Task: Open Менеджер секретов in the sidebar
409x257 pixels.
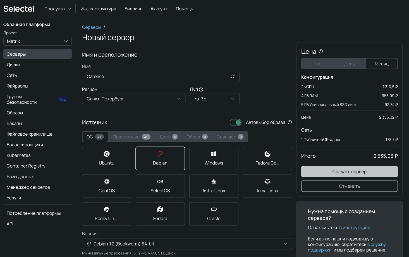Action: point(37,187)
